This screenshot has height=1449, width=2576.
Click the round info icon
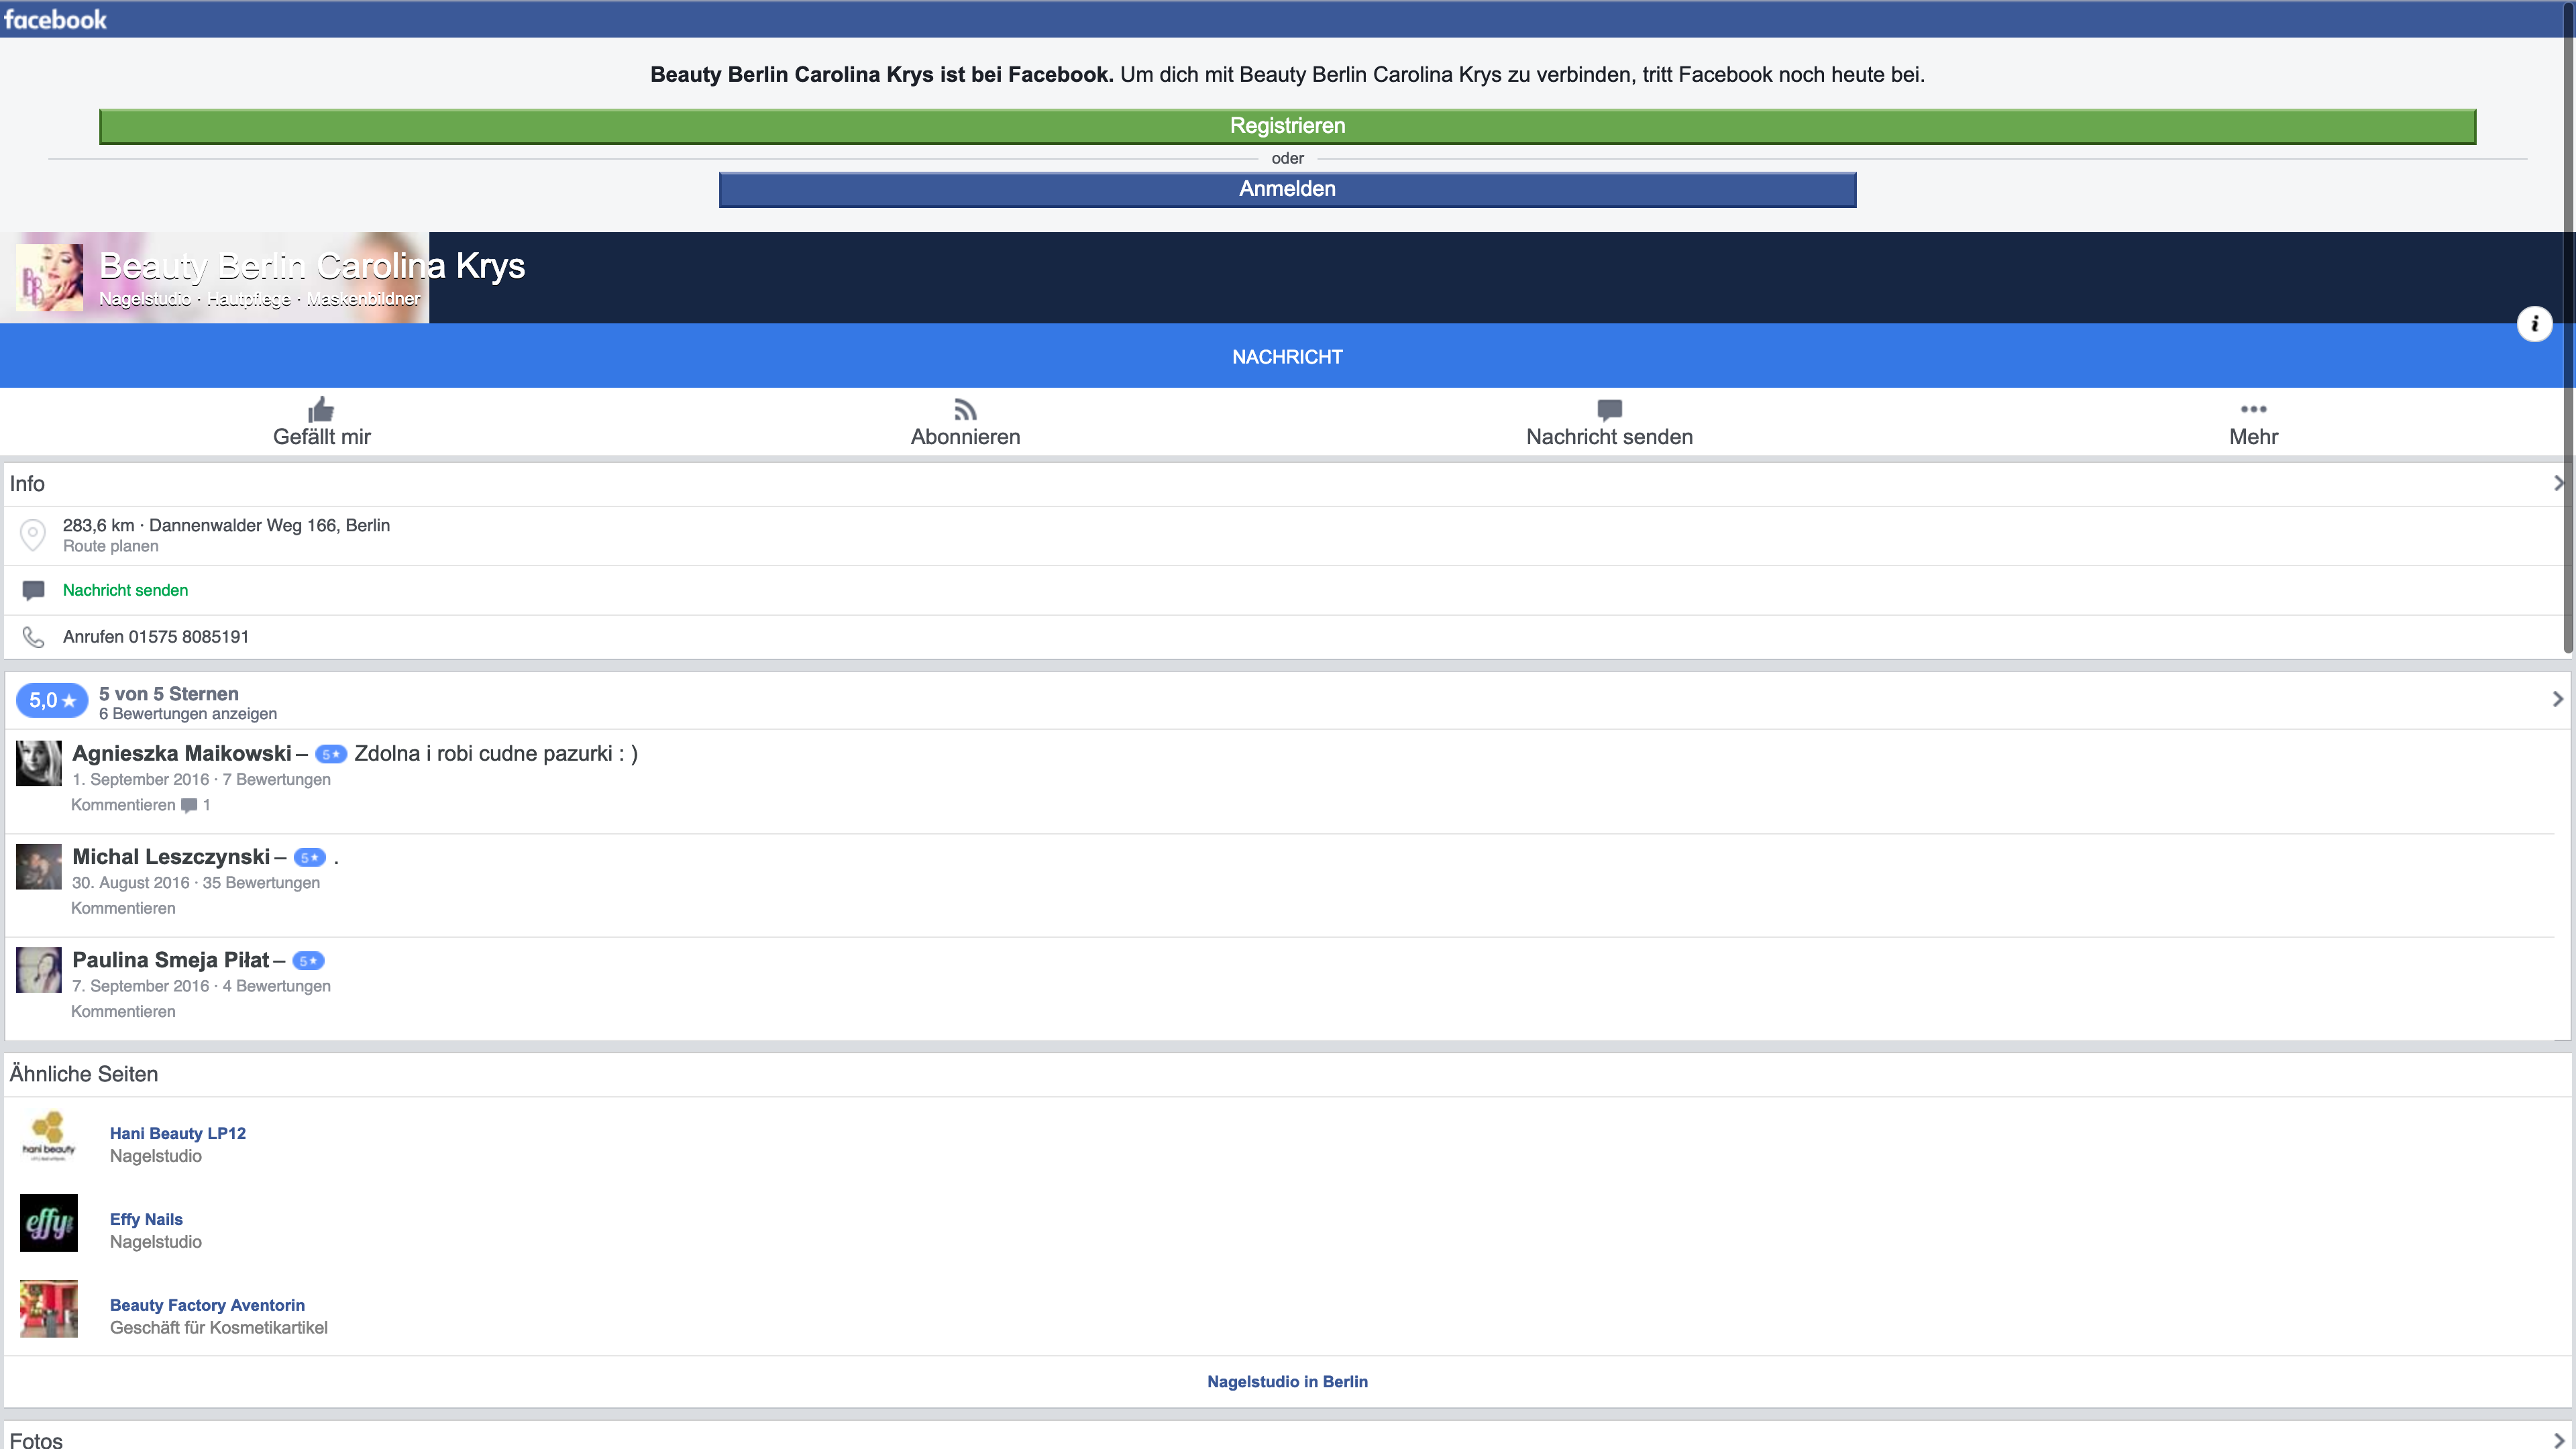point(2534,324)
